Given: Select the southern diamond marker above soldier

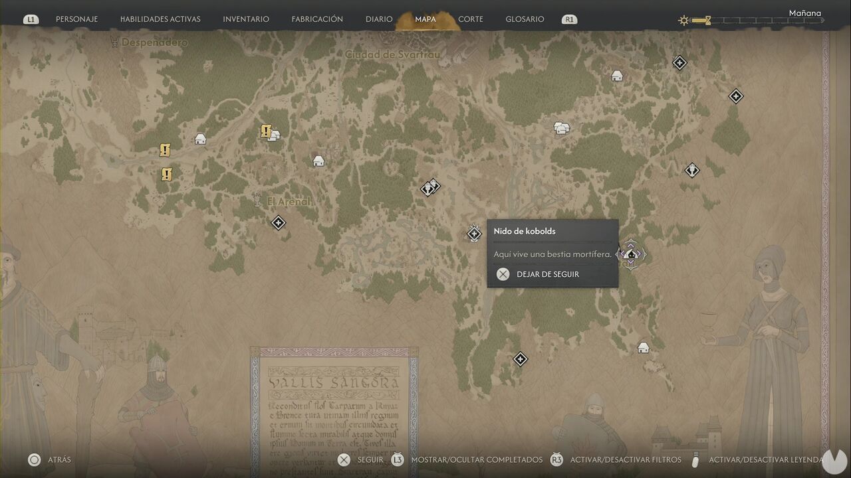Looking at the screenshot, I should tap(521, 359).
